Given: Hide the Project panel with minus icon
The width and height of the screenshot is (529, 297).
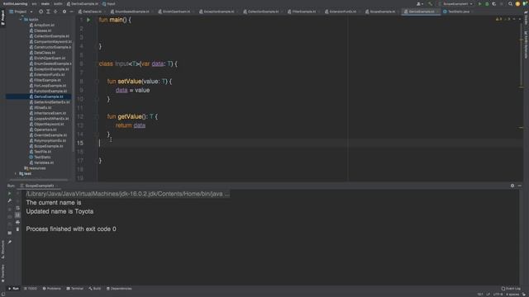Looking at the screenshot, I should (71, 12).
